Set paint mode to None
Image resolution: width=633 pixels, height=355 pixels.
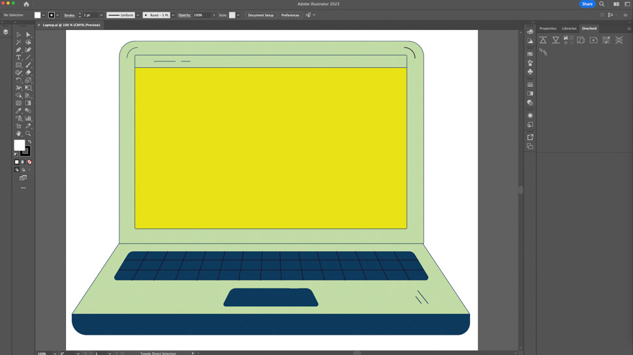[29, 162]
